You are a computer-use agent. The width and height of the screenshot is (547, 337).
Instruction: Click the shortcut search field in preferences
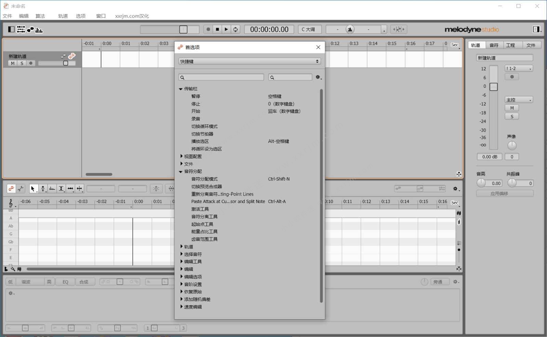pyautogui.click(x=290, y=77)
